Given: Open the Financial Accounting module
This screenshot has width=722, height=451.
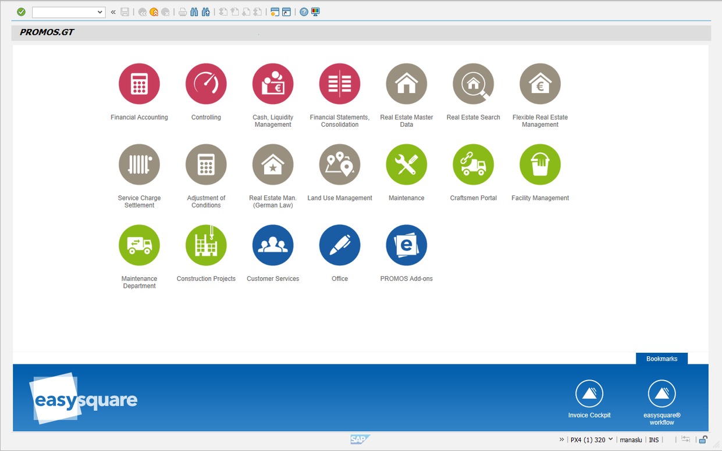Looking at the screenshot, I should pyautogui.click(x=139, y=84).
